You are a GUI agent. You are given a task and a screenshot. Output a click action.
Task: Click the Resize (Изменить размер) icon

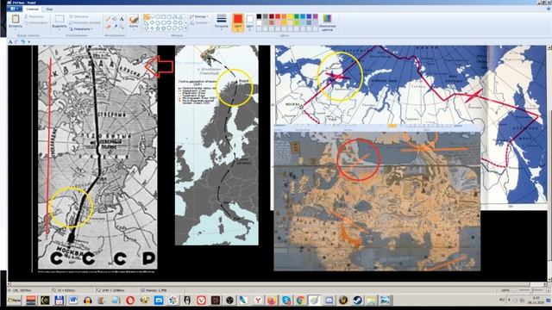(x=71, y=23)
